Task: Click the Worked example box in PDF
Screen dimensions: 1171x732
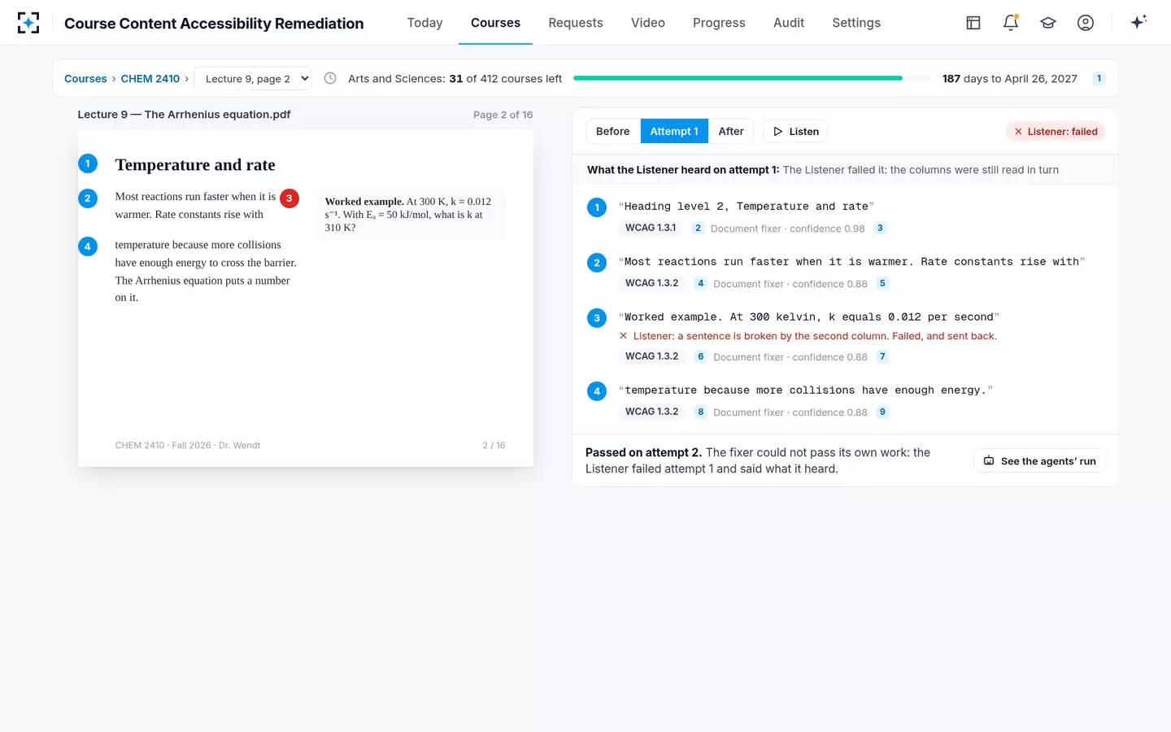Action: pos(411,215)
